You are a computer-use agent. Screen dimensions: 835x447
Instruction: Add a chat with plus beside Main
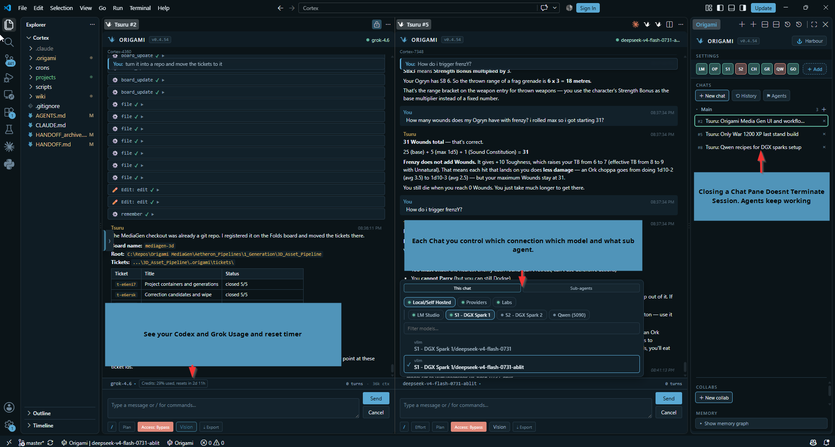pos(824,109)
